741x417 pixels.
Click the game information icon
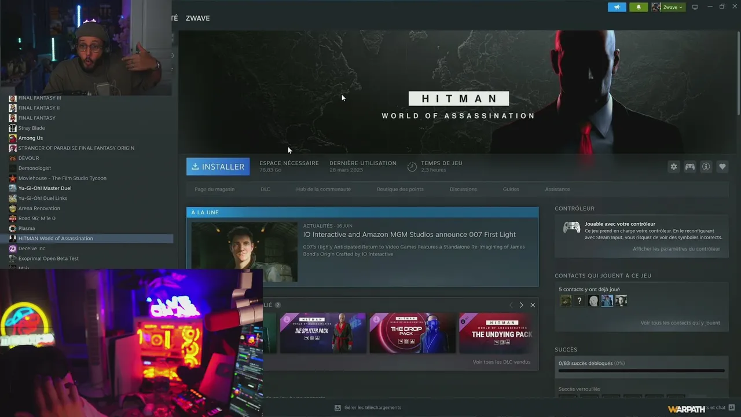(x=706, y=166)
